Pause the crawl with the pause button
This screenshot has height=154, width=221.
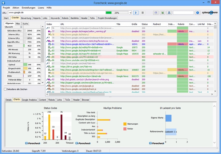pyautogui.click(x=143, y=13)
